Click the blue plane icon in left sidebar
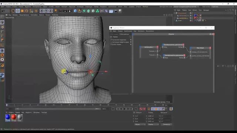 [2, 75]
